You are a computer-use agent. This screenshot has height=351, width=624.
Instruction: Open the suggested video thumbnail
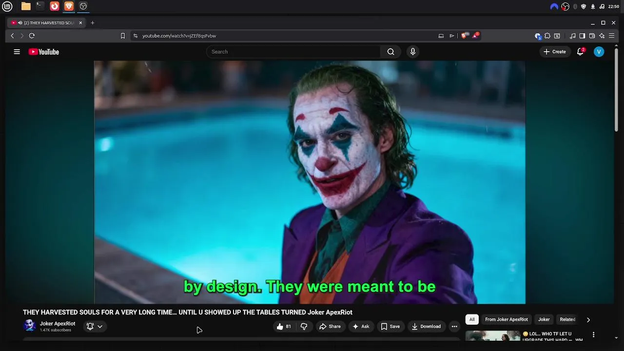pos(493,336)
